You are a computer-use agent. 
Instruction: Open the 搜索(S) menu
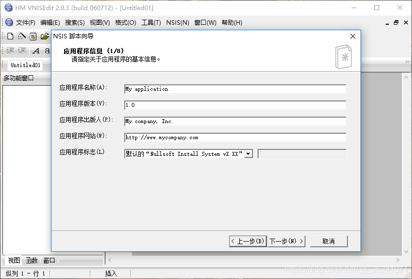point(75,23)
